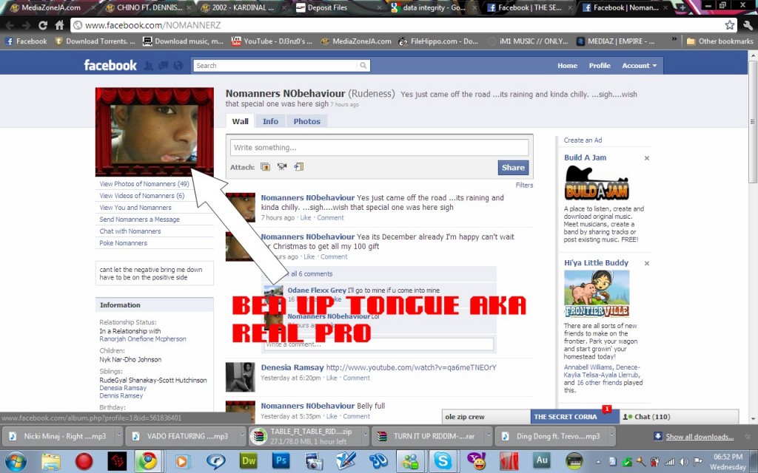The image size is (758, 473).
Task: Click the search magnifier icon in Facebook
Action: 363,66
